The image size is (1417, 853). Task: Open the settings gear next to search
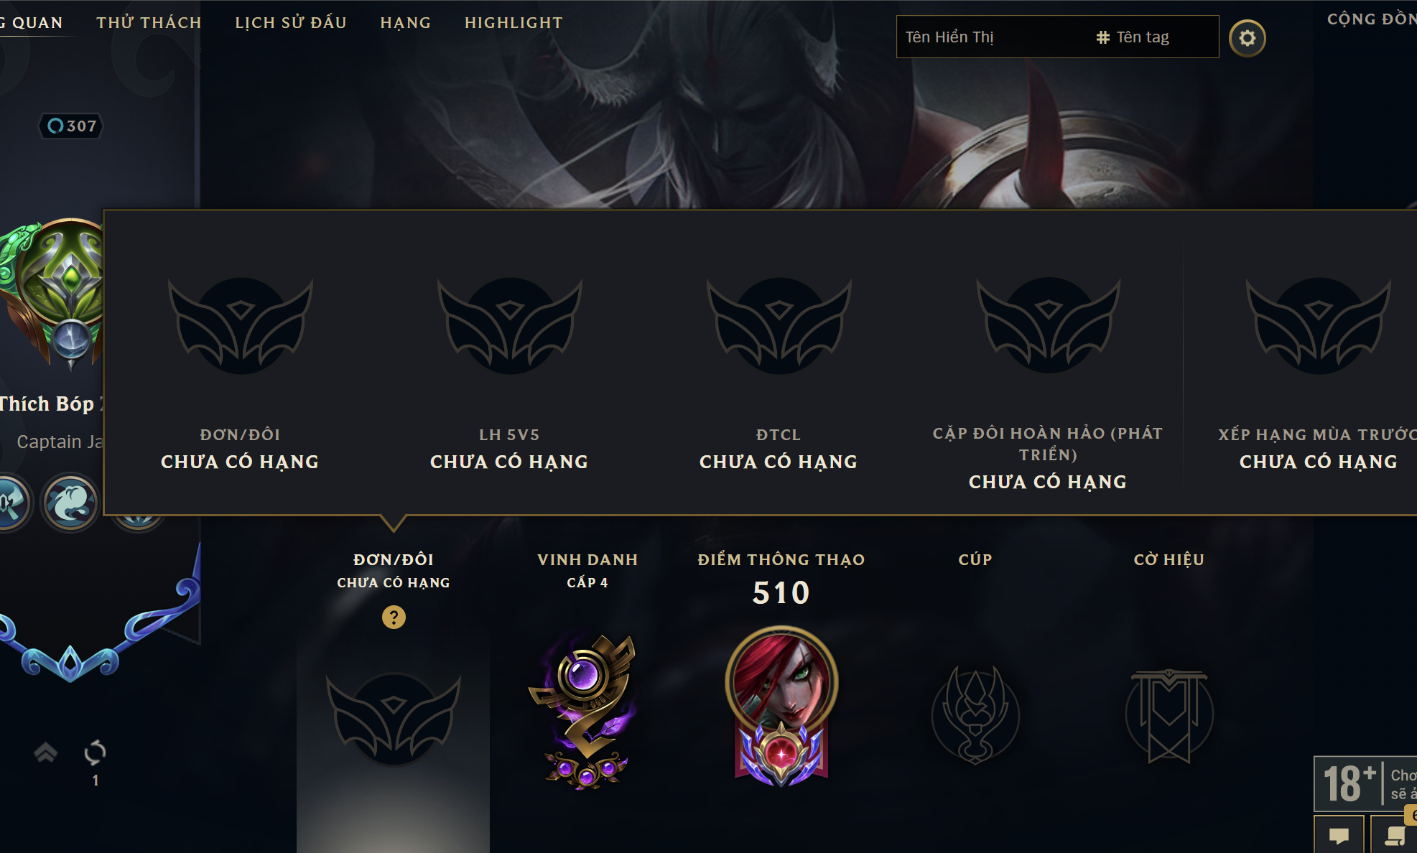pos(1247,38)
